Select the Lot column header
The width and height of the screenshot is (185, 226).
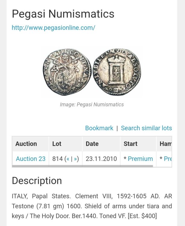coord(57,144)
